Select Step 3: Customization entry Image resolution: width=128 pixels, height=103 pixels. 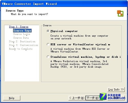[24, 45]
